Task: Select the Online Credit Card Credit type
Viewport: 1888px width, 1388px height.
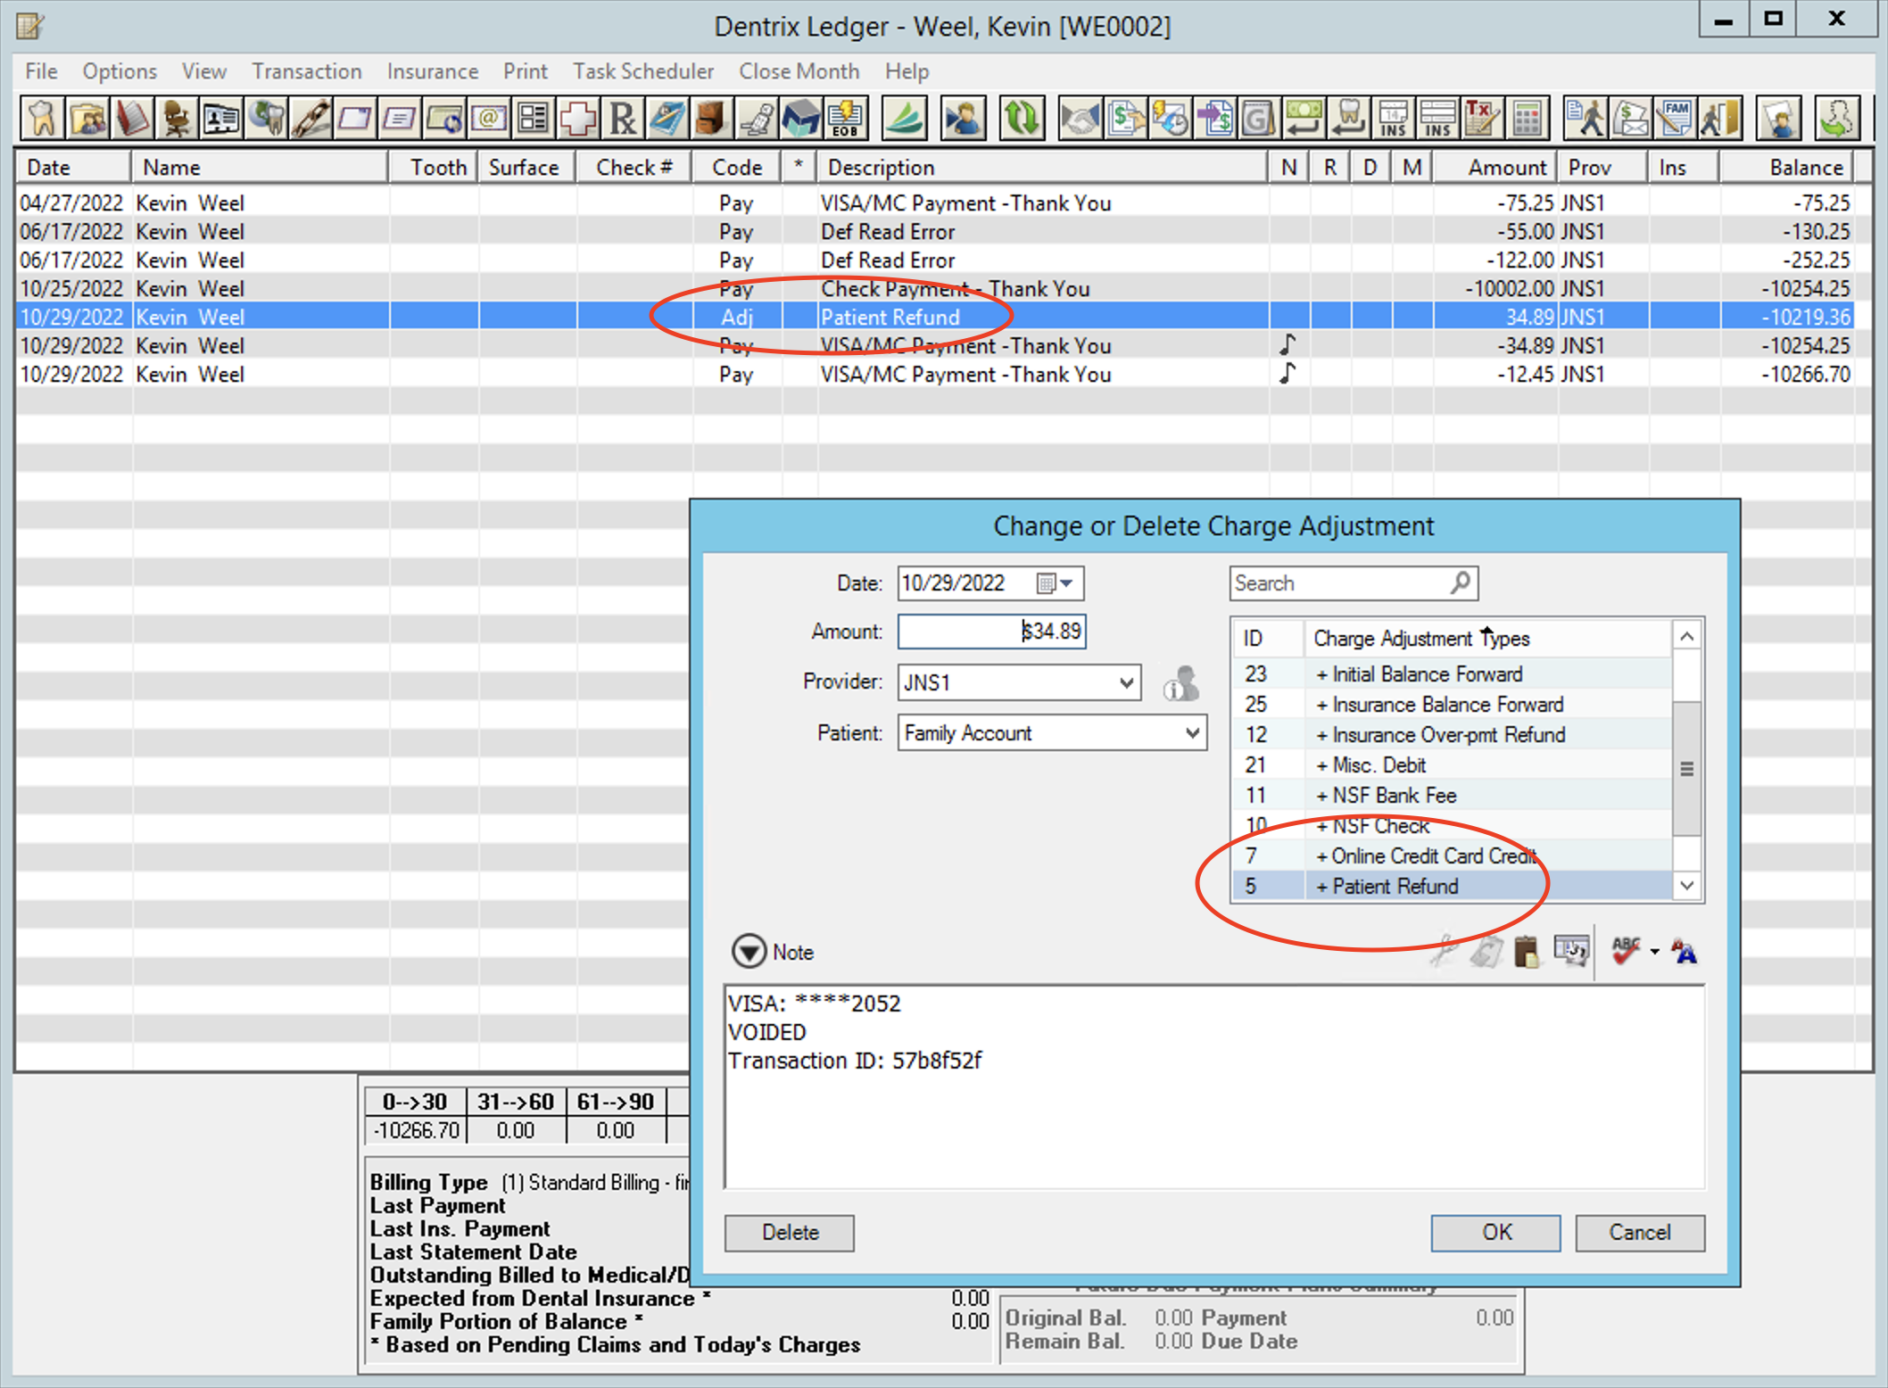Action: (x=1453, y=855)
